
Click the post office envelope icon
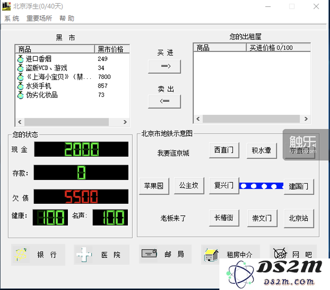click(x=149, y=253)
